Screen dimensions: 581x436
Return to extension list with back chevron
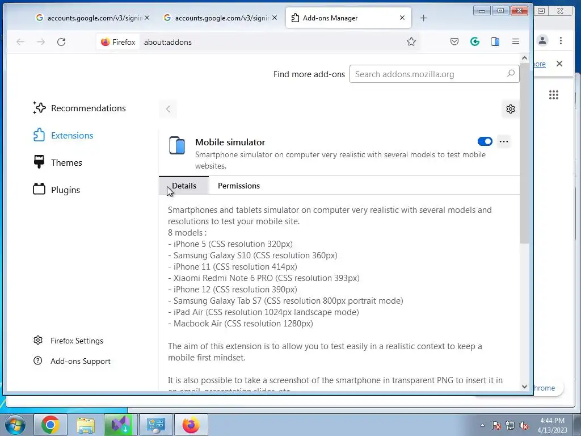tap(168, 109)
